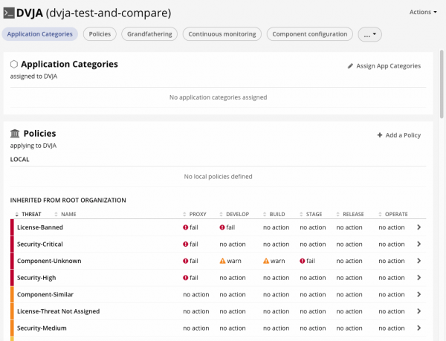
Task: Click the fail icon in Component-Unknown Stage column
Action: (303, 262)
